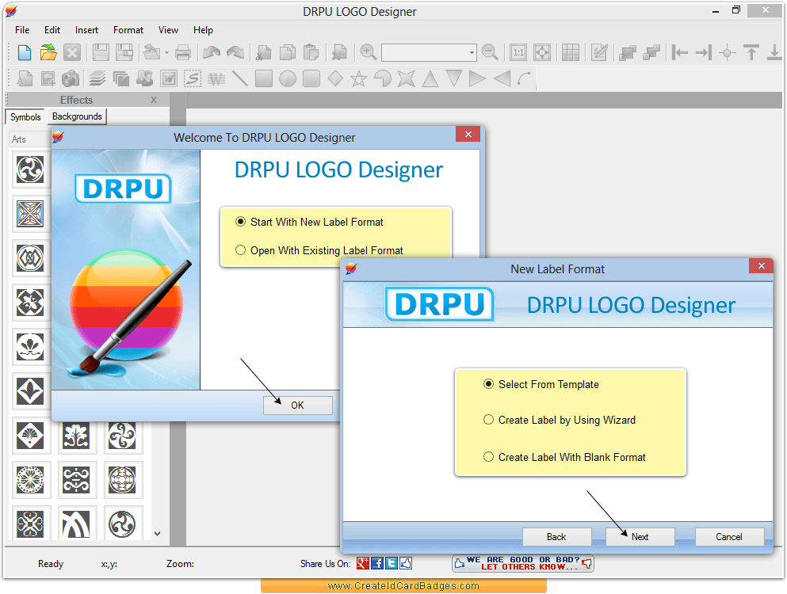
Task: Open the zoom level combo box
Action: pos(429,52)
